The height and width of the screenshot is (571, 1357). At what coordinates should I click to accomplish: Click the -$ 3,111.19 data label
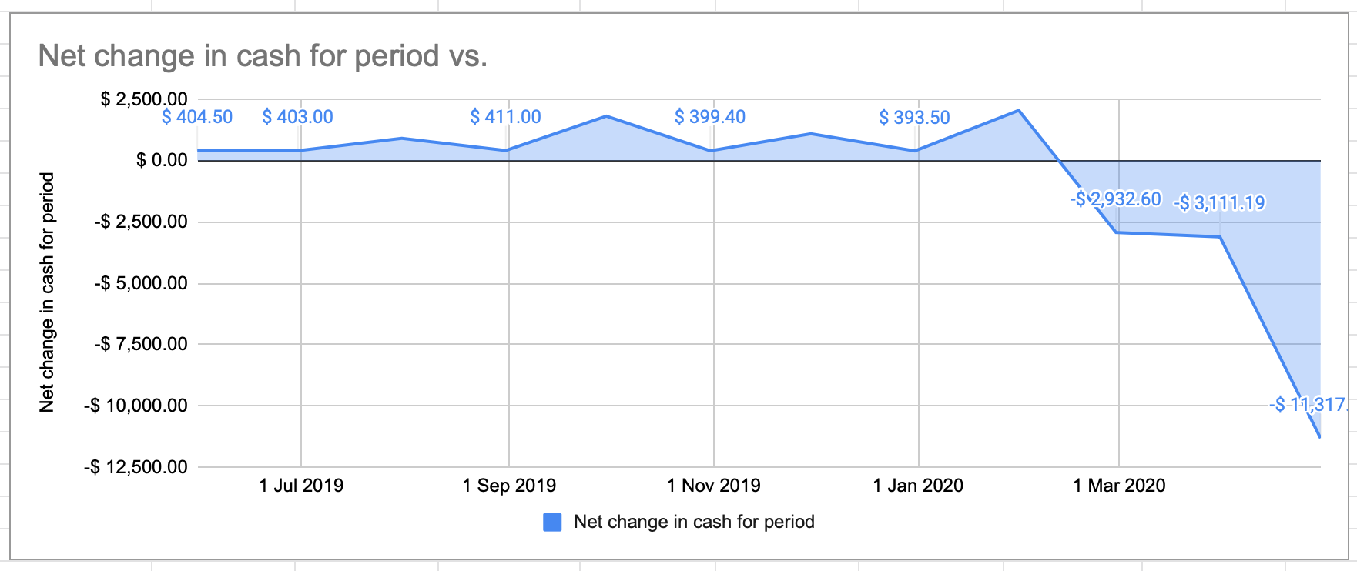point(1219,203)
